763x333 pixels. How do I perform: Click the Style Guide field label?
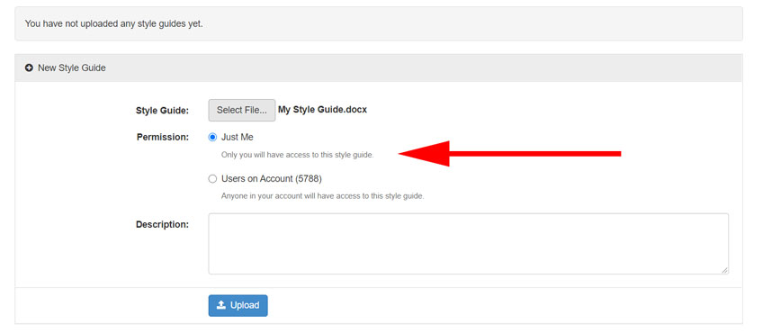click(x=162, y=111)
